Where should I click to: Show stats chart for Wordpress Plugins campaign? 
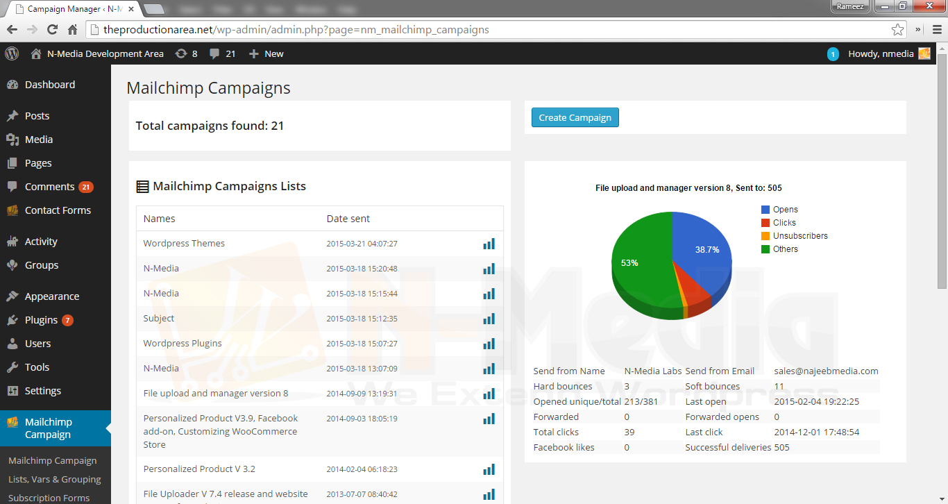coord(489,344)
